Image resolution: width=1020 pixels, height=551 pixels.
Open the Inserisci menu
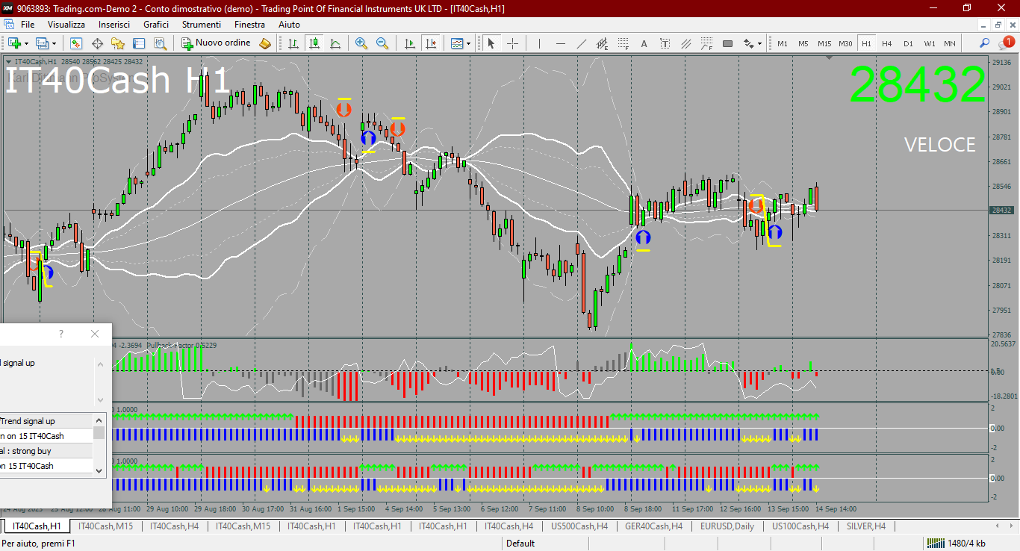click(x=114, y=25)
